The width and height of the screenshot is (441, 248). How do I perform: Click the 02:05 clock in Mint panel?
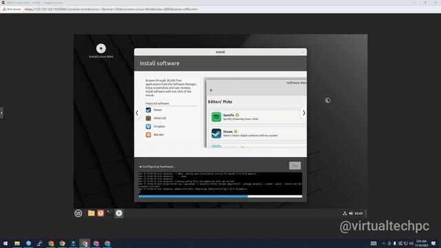click(358, 214)
